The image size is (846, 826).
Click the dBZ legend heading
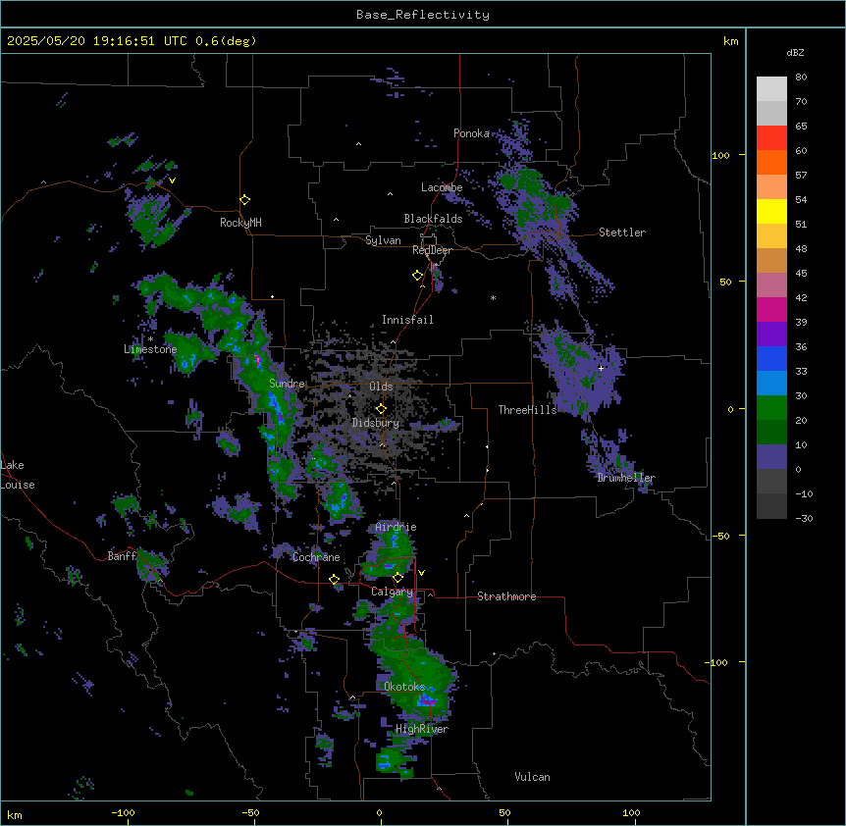(x=795, y=53)
